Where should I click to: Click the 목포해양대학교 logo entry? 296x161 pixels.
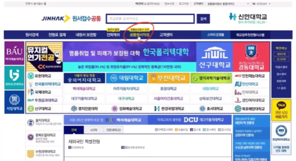[249, 109]
